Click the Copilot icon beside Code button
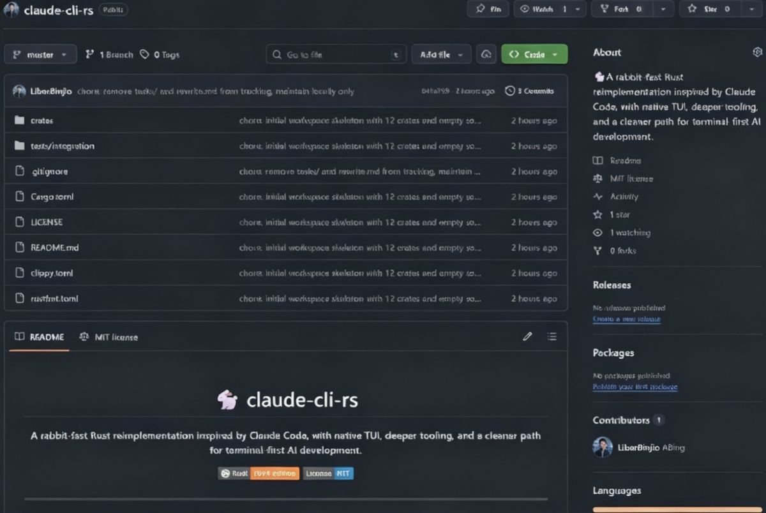 click(486, 54)
